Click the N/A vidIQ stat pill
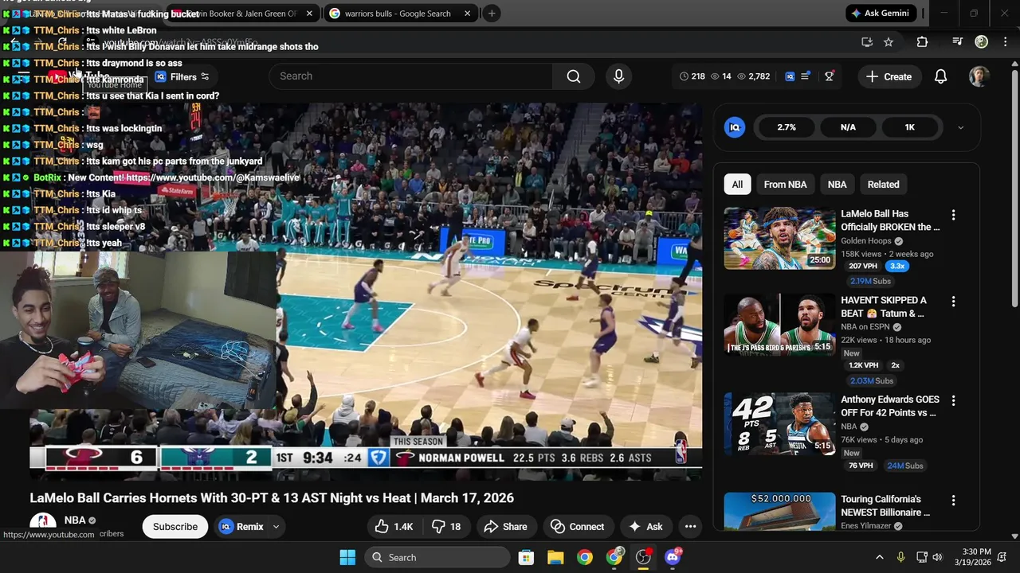The image size is (1020, 573). click(848, 127)
